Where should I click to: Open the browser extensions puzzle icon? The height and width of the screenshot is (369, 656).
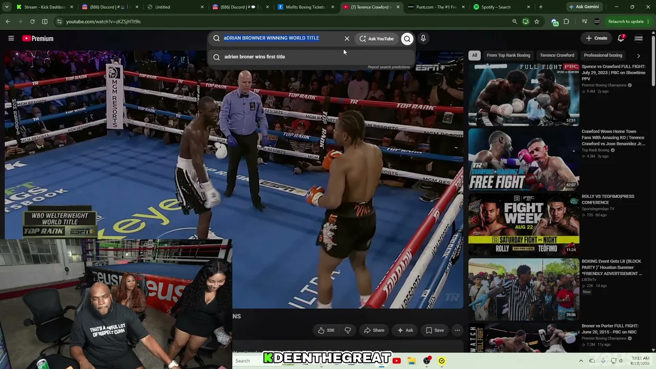pyautogui.click(x=566, y=22)
